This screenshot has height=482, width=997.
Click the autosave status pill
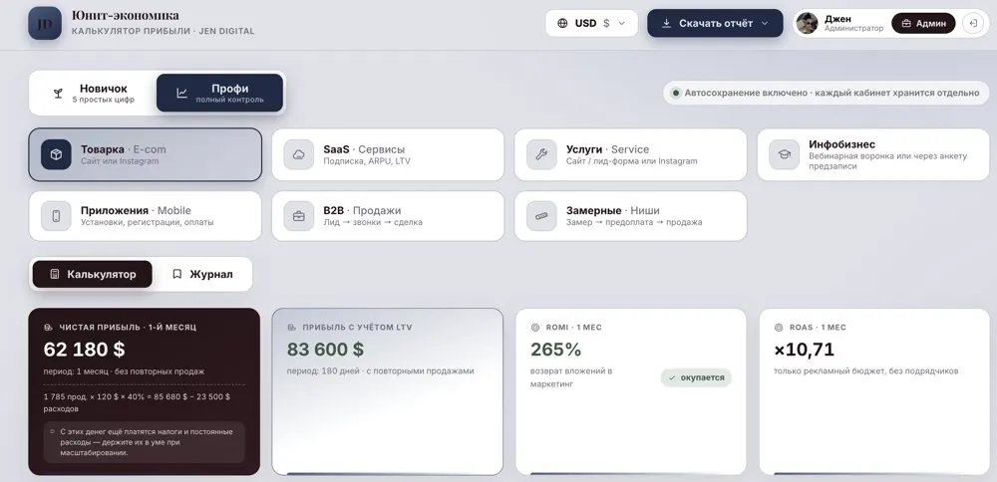[826, 93]
